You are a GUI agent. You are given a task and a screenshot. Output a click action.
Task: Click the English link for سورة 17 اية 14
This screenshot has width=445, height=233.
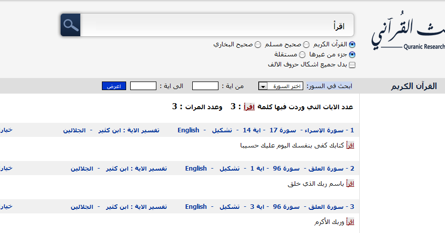tap(189, 130)
